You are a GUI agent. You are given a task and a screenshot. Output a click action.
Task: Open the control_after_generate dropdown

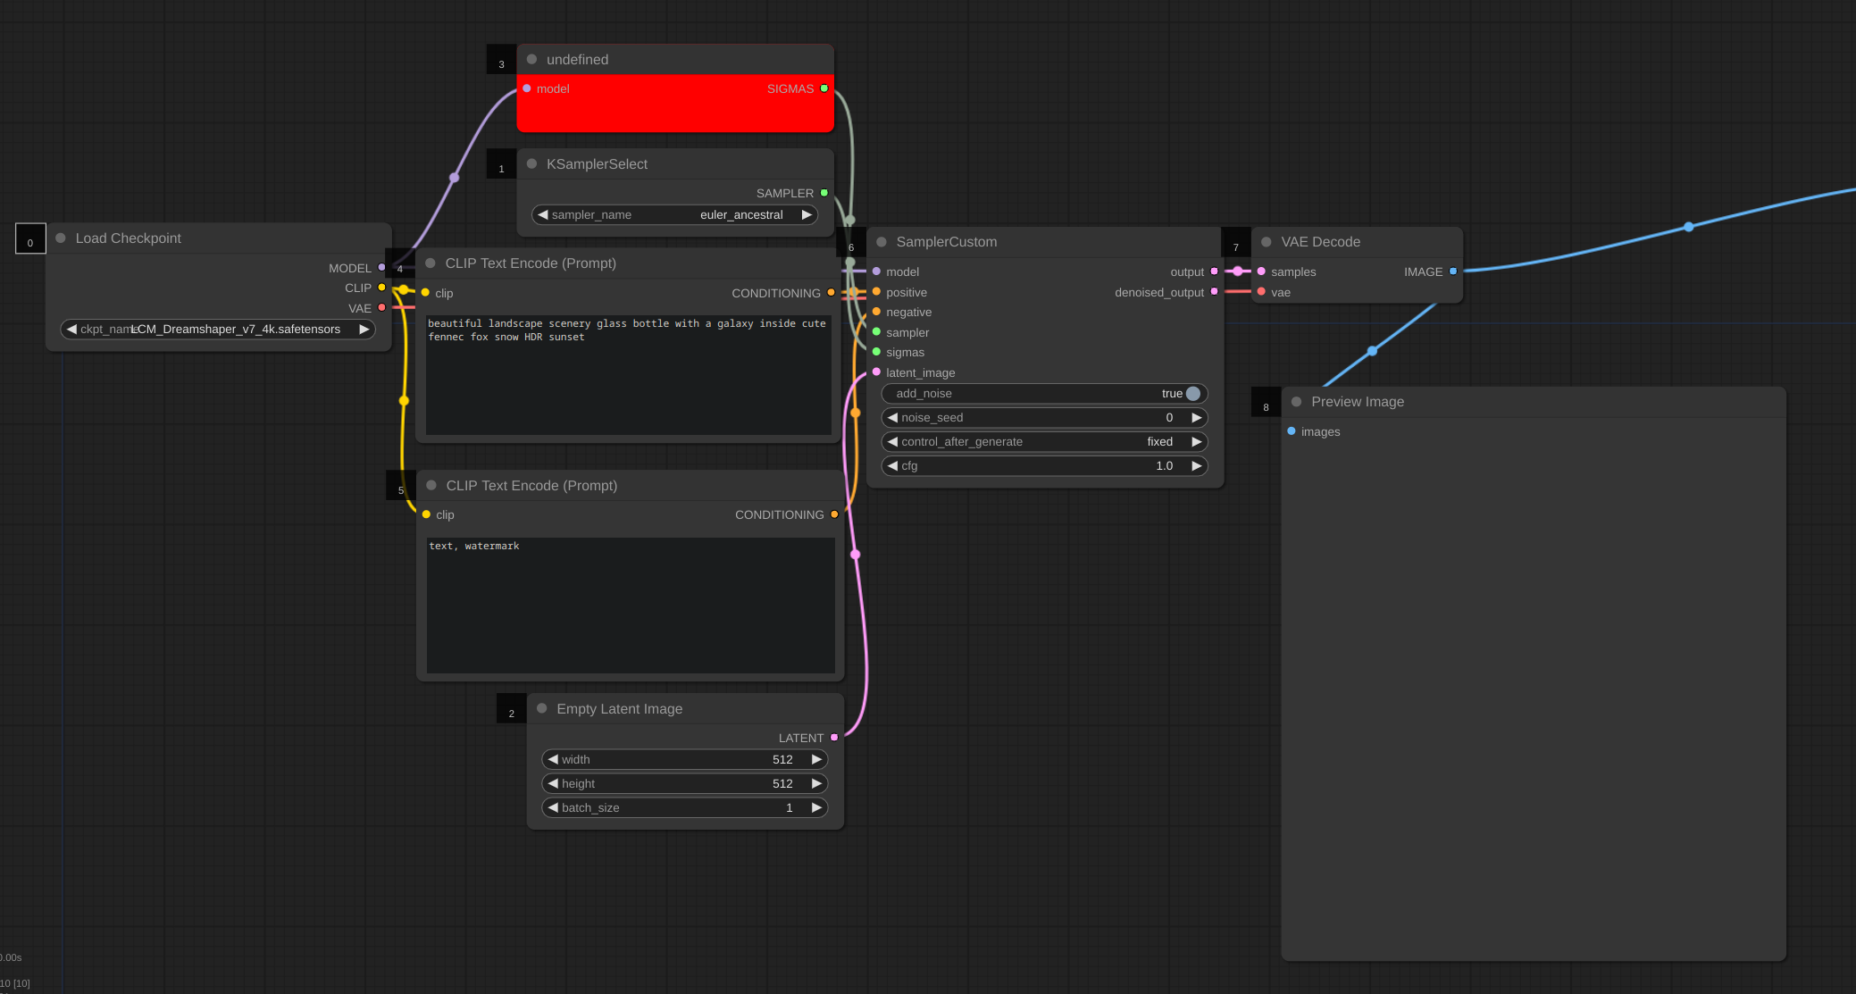tap(1043, 442)
